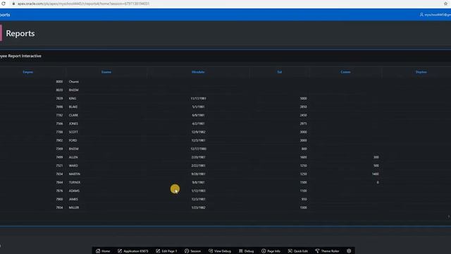
Task: Open the Deptno column header menu
Action: tap(421, 72)
